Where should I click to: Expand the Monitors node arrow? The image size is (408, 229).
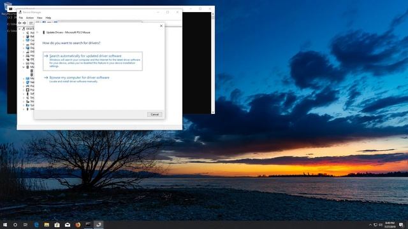coord(24,78)
